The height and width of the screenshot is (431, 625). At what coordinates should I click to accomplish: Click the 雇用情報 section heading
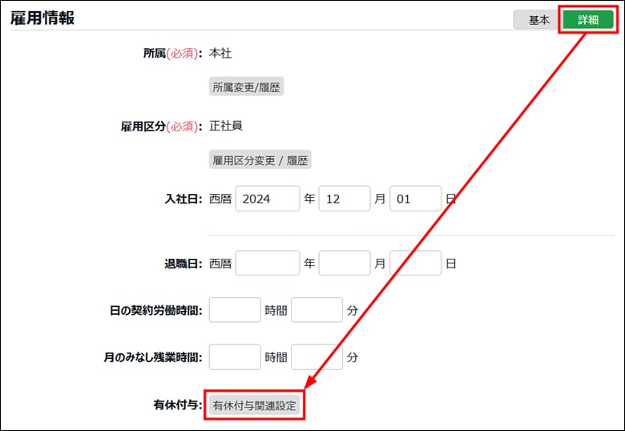tap(42, 18)
